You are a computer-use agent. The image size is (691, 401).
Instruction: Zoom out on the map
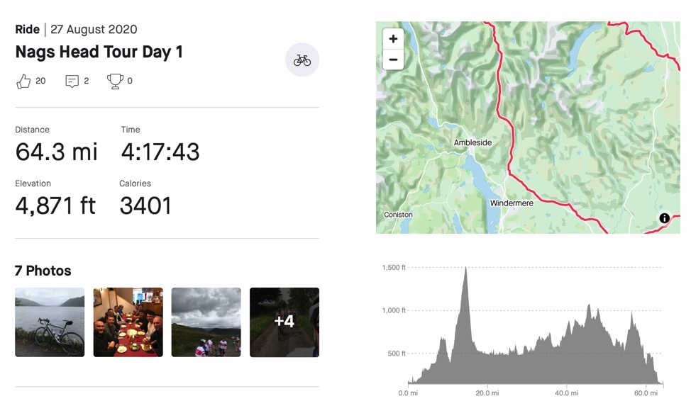[x=393, y=60]
